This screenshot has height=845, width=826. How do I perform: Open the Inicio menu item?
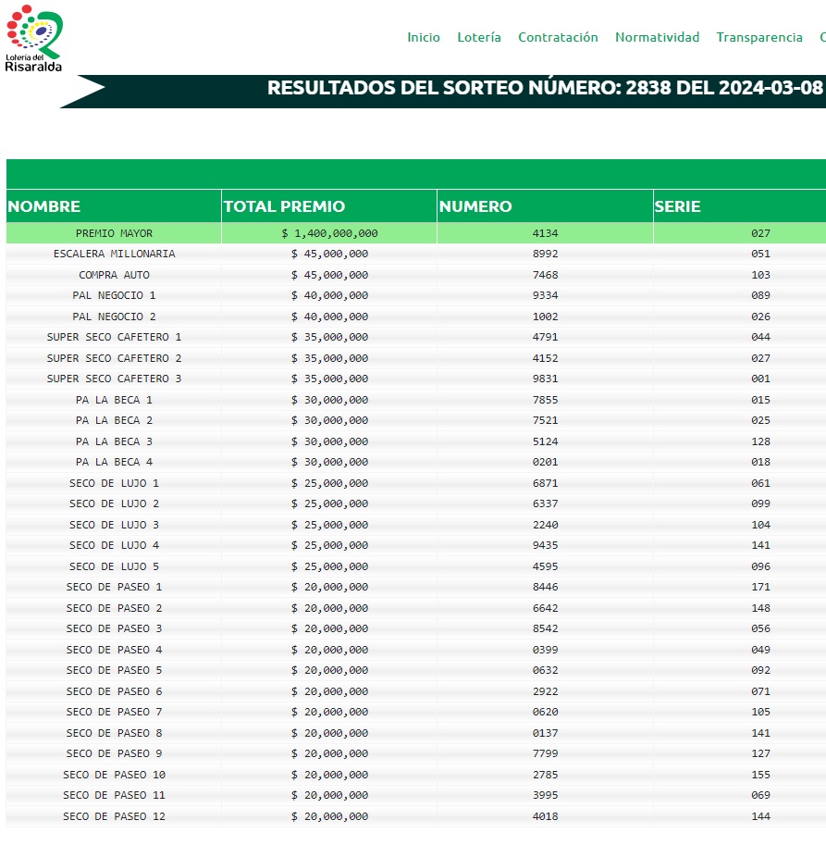[x=424, y=37]
